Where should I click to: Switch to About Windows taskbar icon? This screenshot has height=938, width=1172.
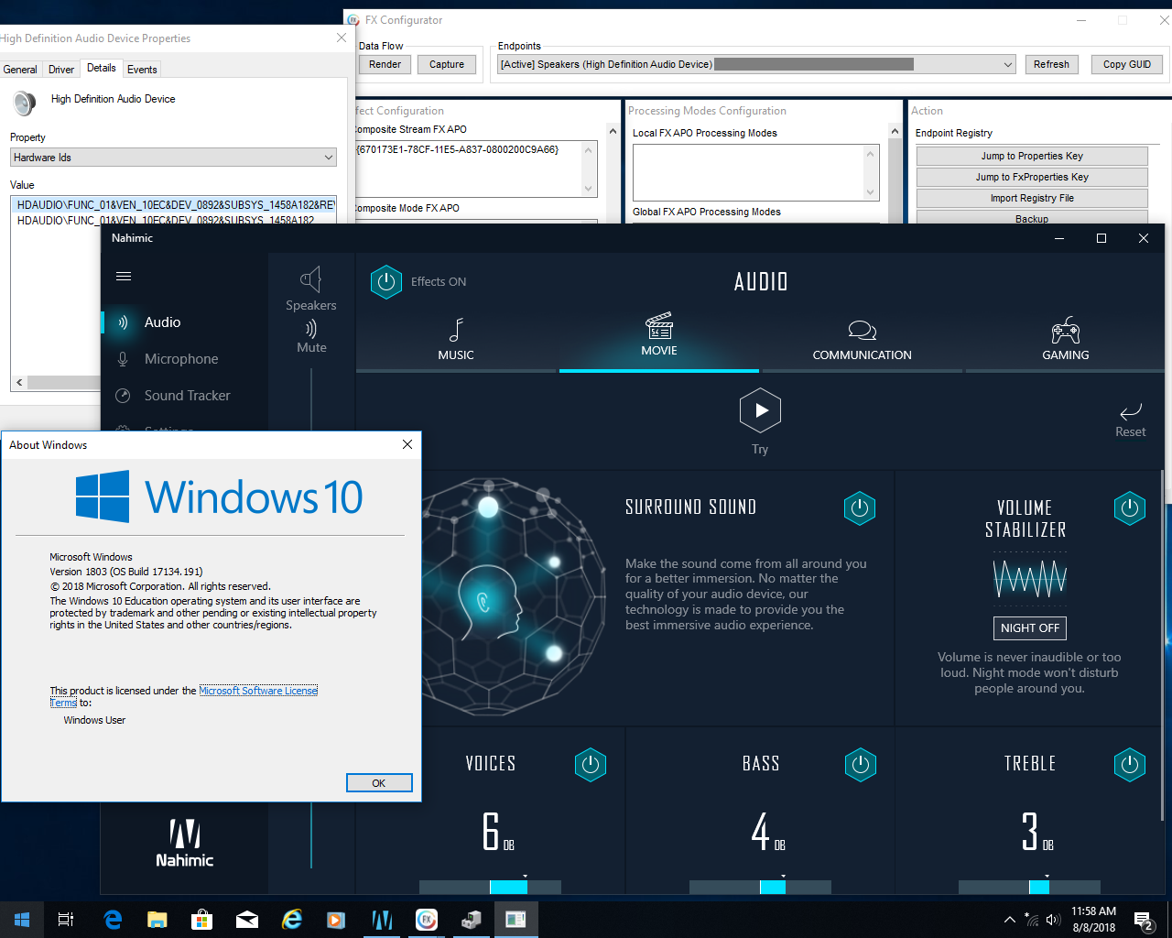pos(516,920)
